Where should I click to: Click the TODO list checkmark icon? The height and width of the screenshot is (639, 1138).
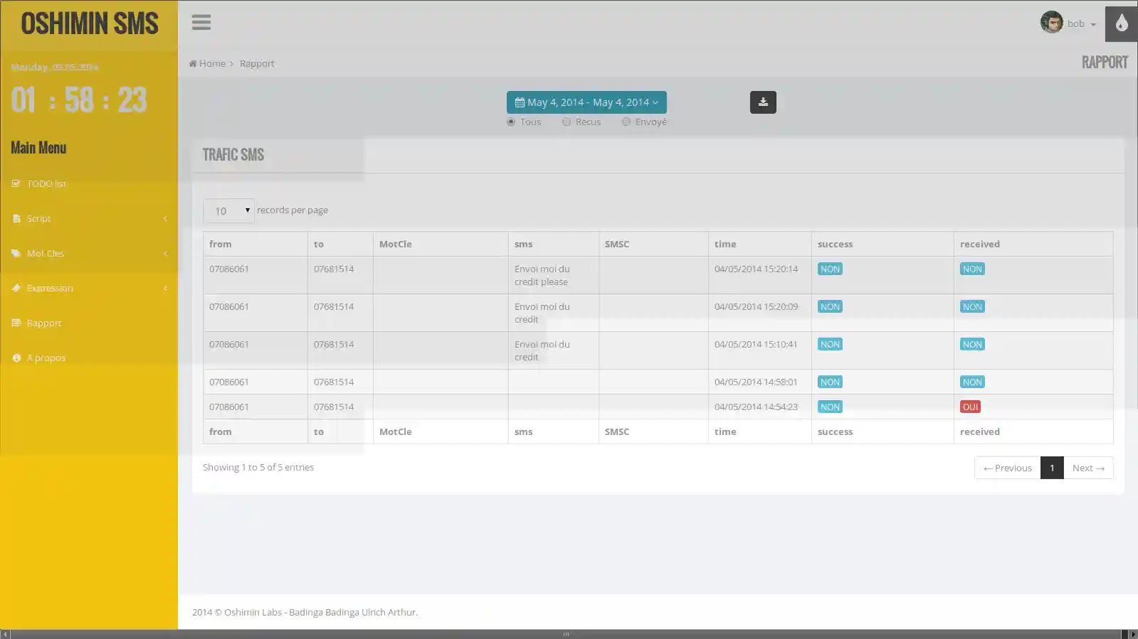pos(16,183)
